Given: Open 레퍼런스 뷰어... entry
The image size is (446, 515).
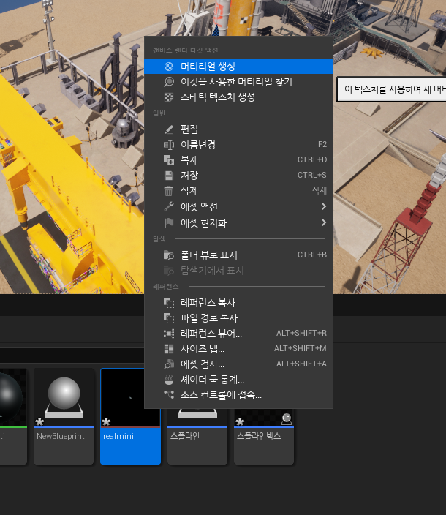Looking at the screenshot, I should [238, 334].
